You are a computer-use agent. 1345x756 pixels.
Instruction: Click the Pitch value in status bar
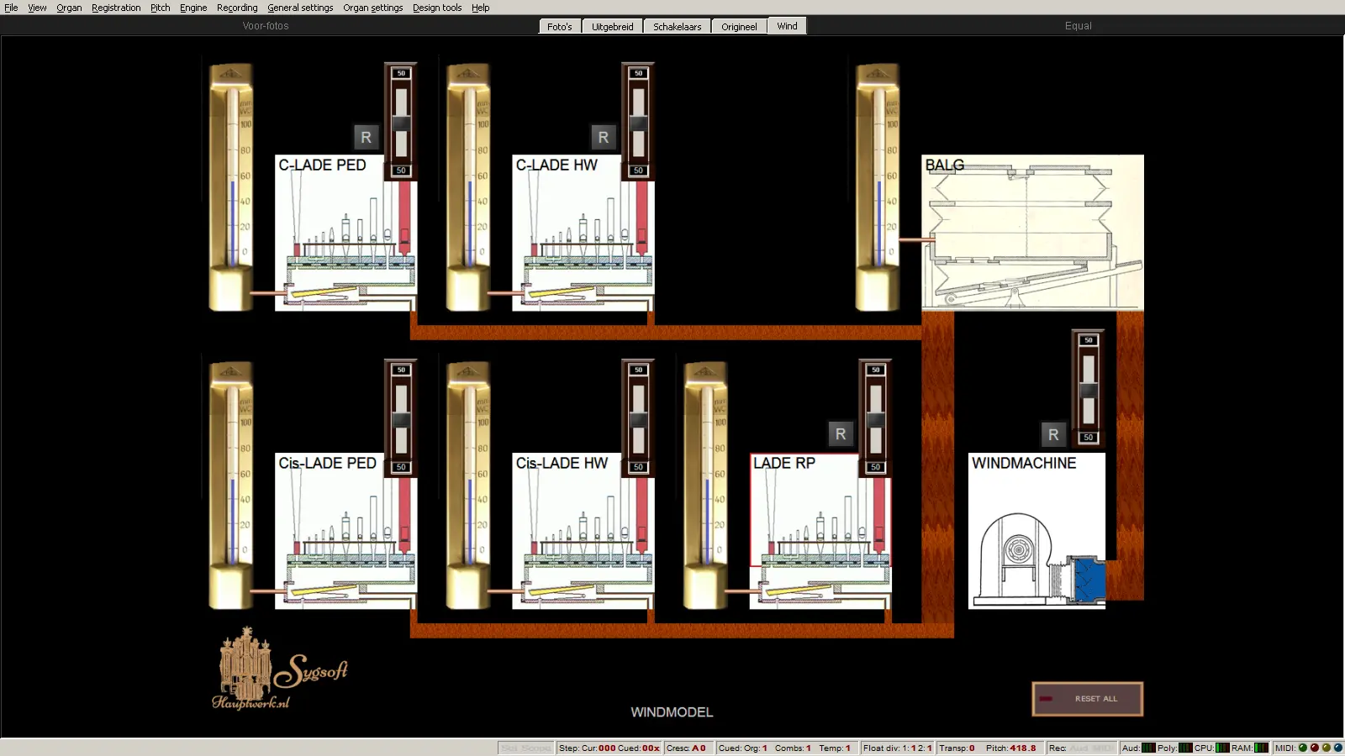[x=1010, y=748]
